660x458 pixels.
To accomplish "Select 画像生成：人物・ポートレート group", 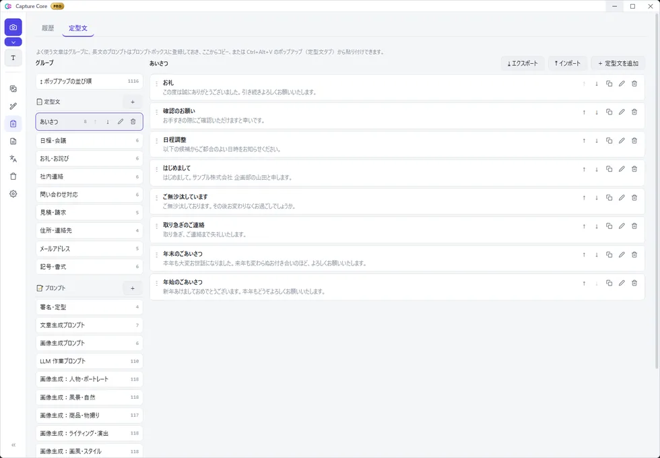I will [89, 379].
